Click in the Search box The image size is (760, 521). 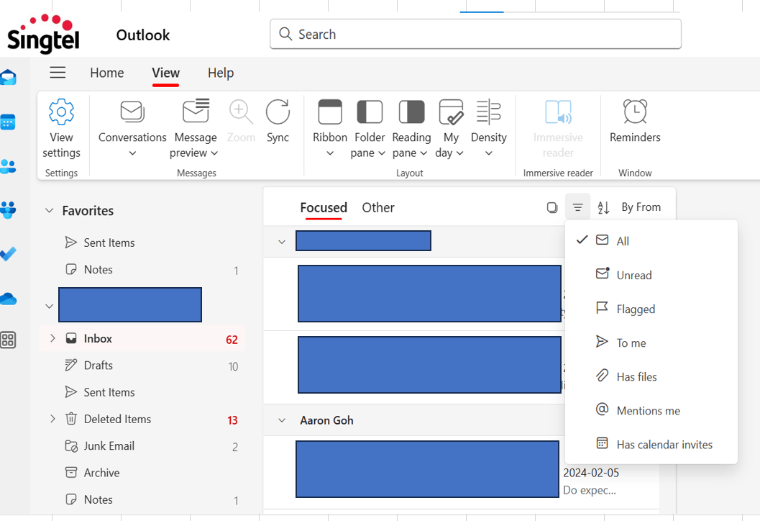(x=475, y=34)
